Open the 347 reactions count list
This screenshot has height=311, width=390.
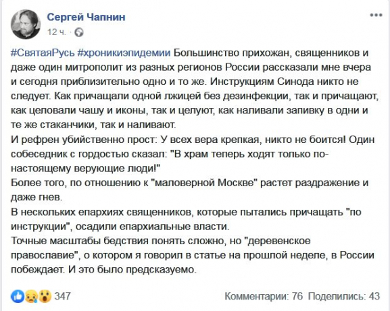point(62,296)
